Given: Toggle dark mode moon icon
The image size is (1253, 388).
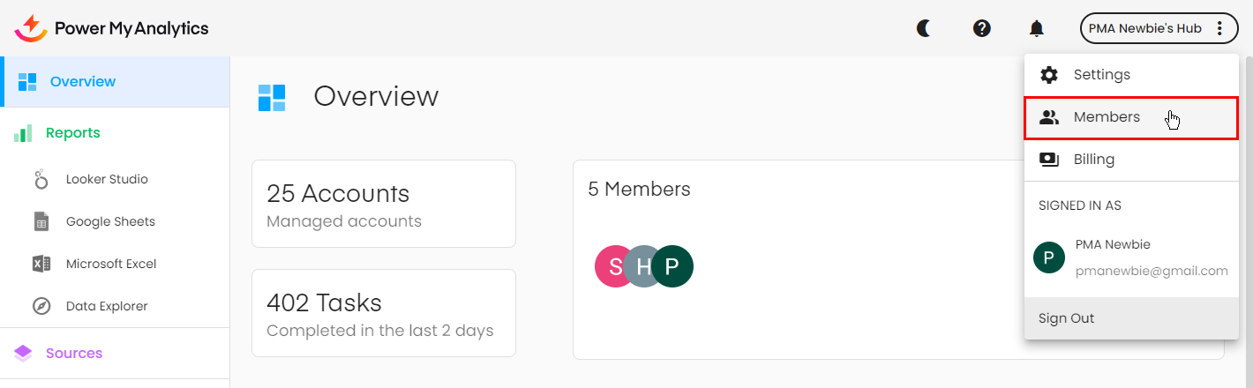Looking at the screenshot, I should pyautogui.click(x=924, y=28).
